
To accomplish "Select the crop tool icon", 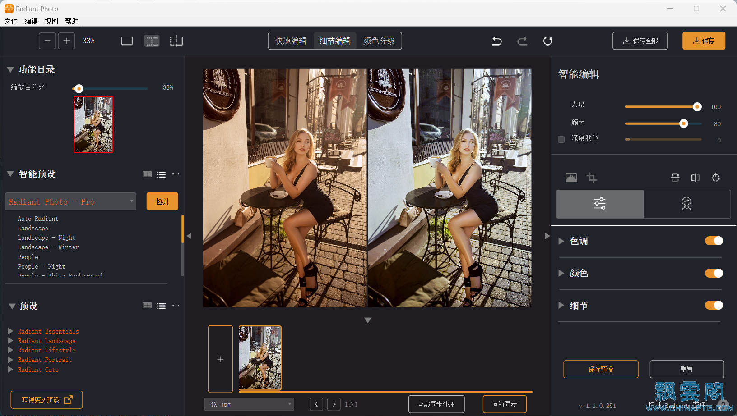I will pos(592,178).
